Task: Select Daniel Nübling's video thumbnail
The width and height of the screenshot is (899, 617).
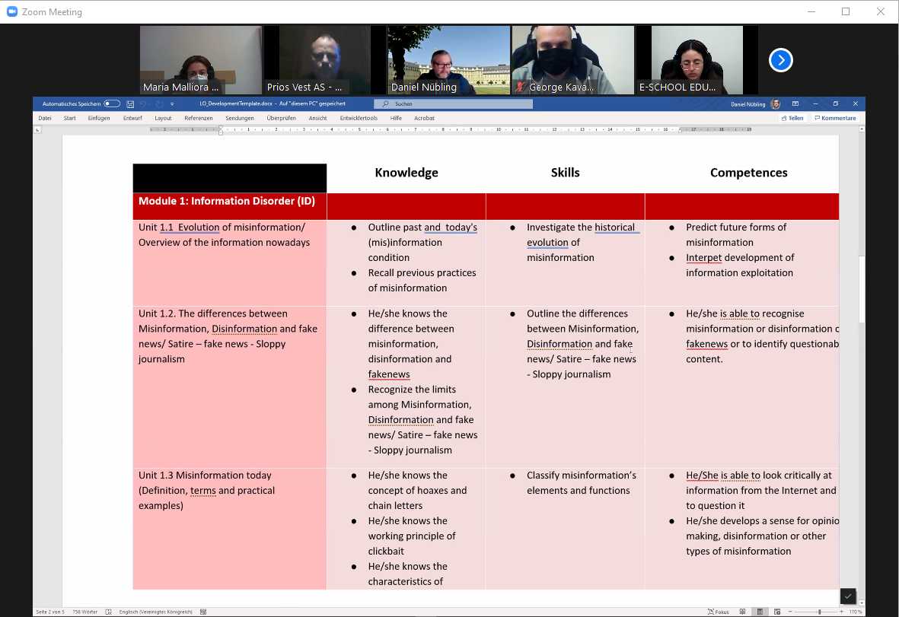Action: [x=448, y=60]
